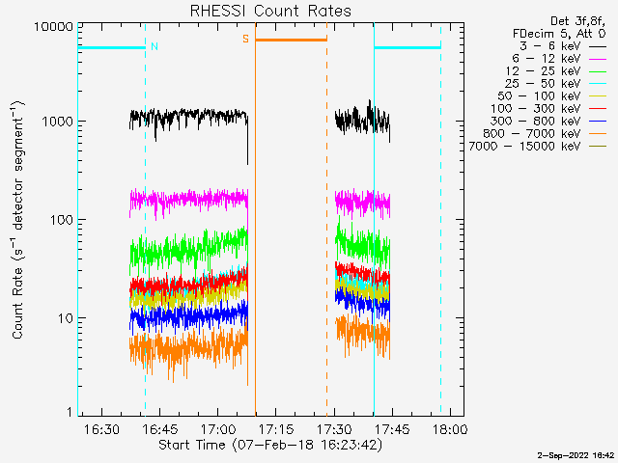Screen dimensions: 618x463
Task: Click the 17:15 x-axis tick label
Action: (x=276, y=429)
